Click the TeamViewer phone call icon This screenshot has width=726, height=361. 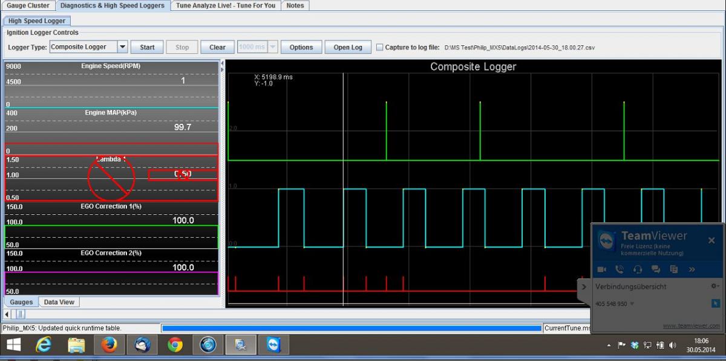[619, 269]
